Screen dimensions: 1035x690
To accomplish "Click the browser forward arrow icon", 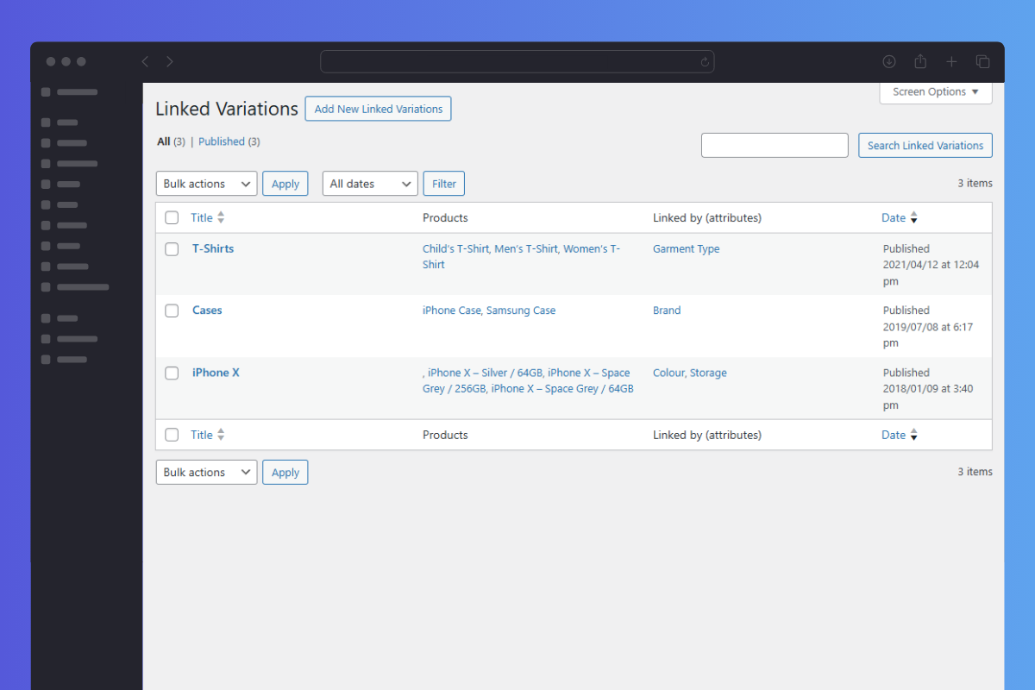I will point(170,61).
